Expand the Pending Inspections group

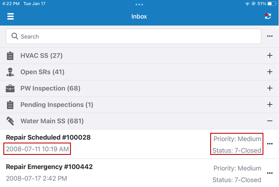(270, 104)
